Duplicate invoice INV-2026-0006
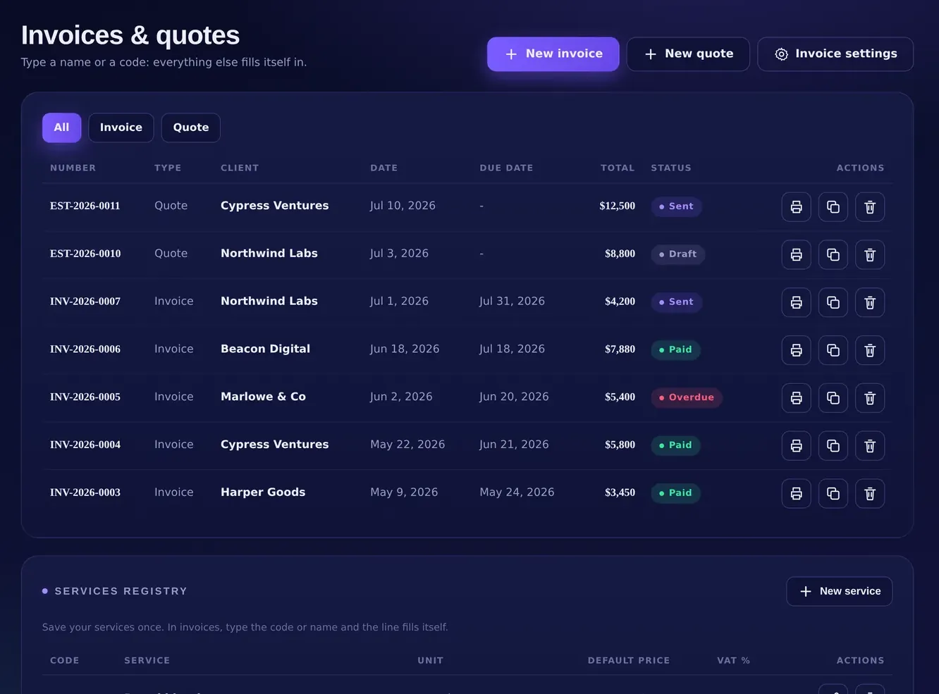Image resolution: width=939 pixels, height=694 pixels. pos(833,350)
